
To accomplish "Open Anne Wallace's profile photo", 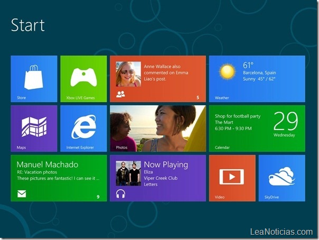I will [128, 74].
